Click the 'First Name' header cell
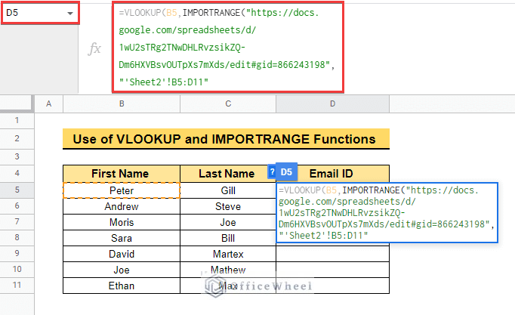 coord(122,174)
